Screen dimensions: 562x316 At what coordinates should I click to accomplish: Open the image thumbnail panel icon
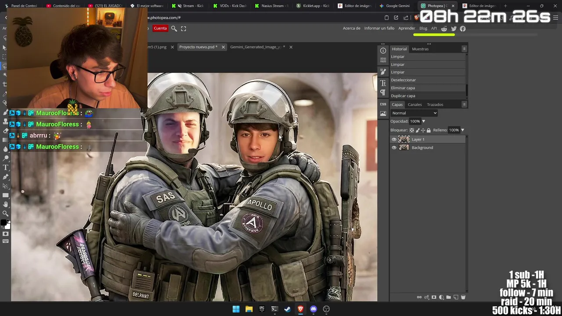click(x=383, y=113)
